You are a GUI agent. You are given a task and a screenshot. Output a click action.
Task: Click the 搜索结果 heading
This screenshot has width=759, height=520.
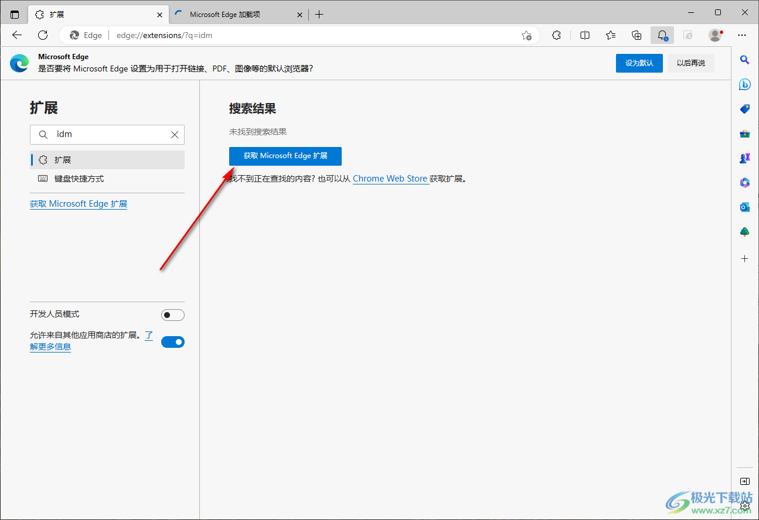point(253,108)
